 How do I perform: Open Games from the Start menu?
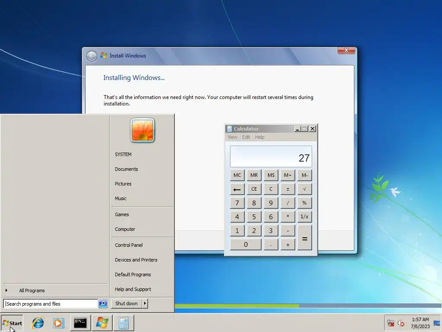[122, 214]
